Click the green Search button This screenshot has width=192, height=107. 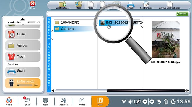(182, 13)
